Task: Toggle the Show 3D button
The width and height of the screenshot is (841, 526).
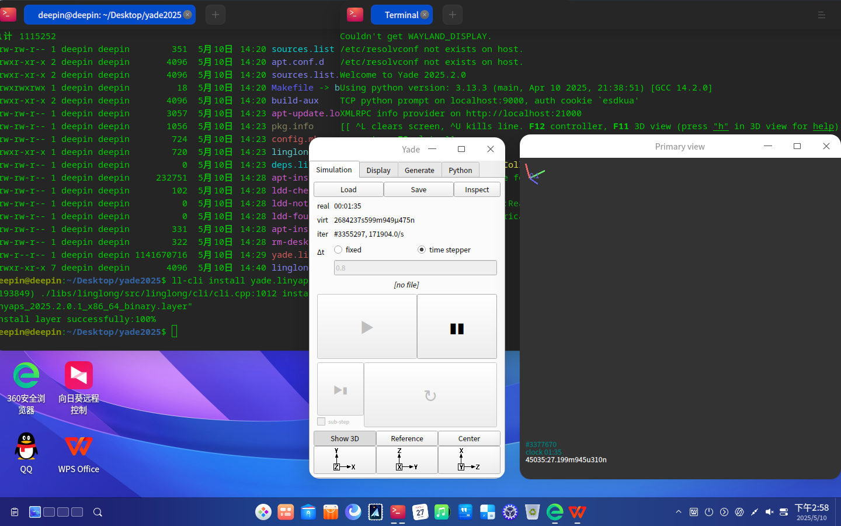Action: click(345, 438)
